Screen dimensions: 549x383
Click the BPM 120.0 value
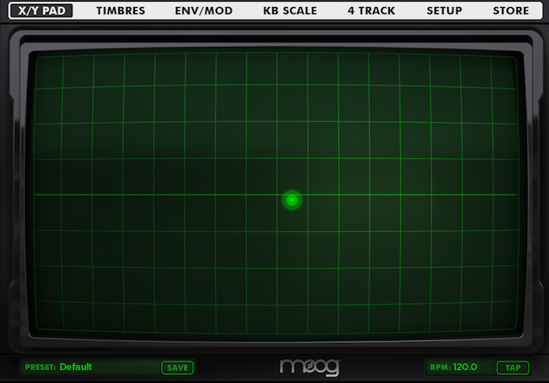pyautogui.click(x=465, y=367)
